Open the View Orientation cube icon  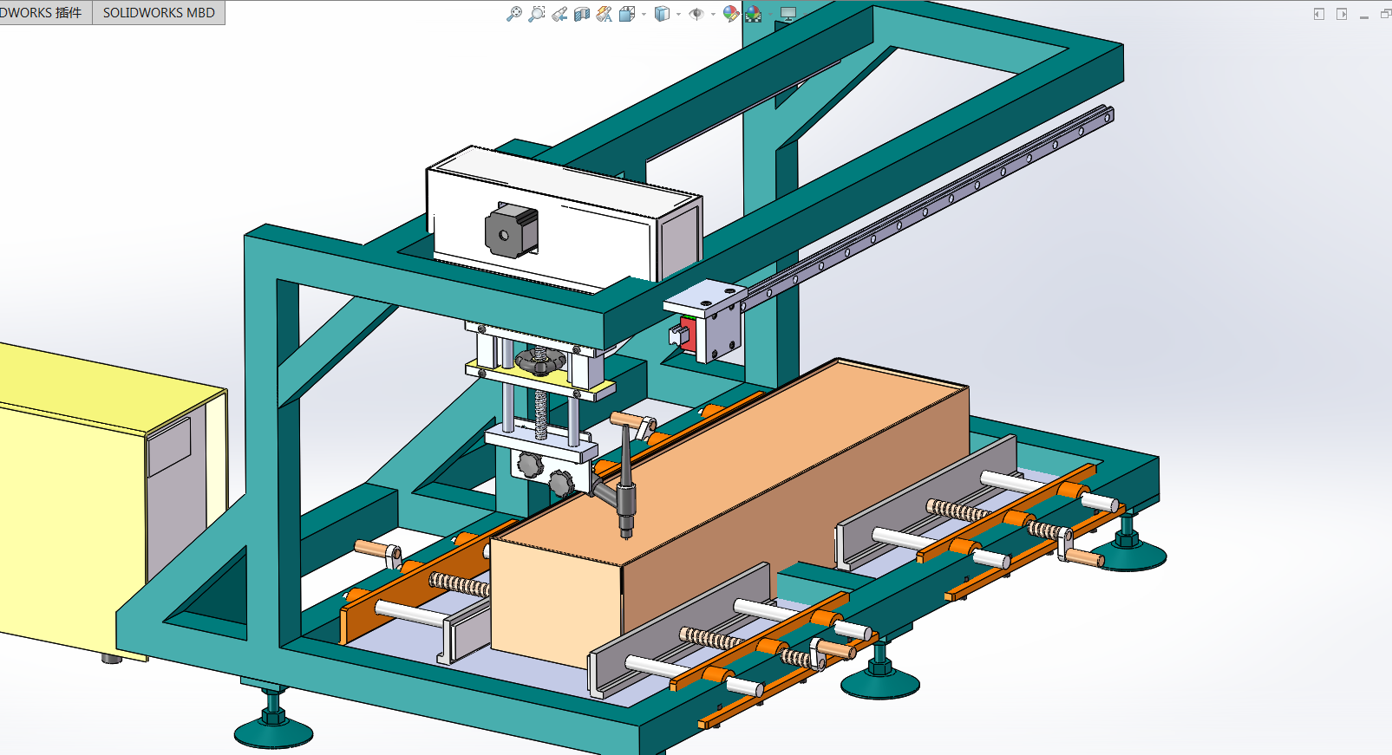pyautogui.click(x=627, y=14)
